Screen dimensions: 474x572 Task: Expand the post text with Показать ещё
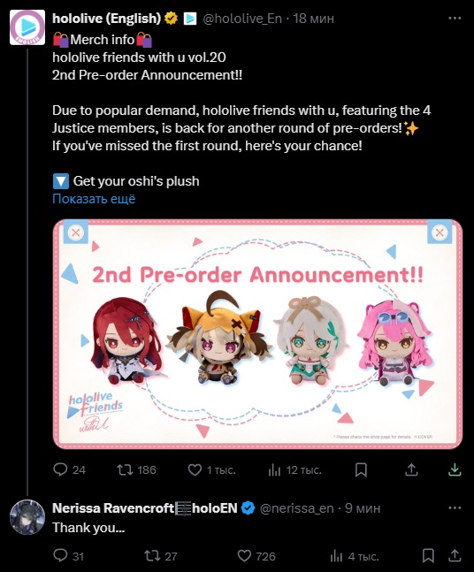pyautogui.click(x=94, y=199)
